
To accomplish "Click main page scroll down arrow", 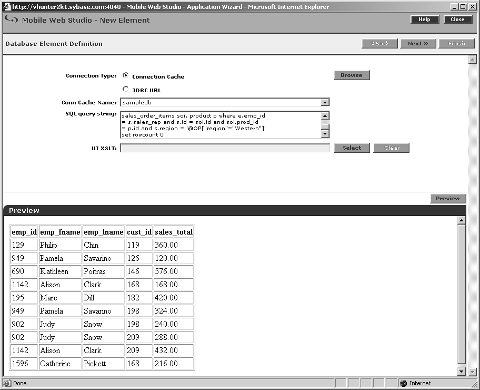I will [473, 372].
